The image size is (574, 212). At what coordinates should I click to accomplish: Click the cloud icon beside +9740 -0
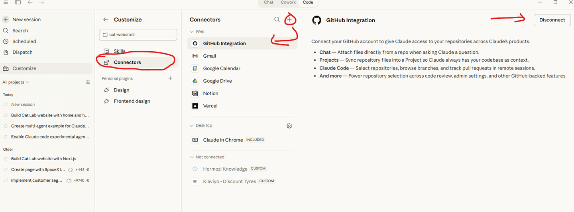[x=69, y=180]
